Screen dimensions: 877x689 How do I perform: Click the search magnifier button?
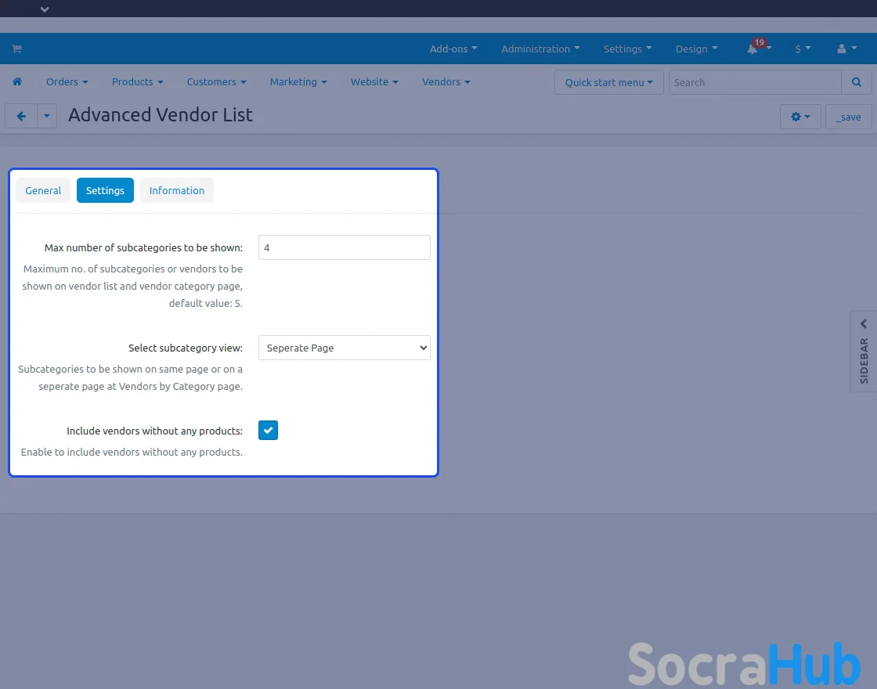coord(857,82)
